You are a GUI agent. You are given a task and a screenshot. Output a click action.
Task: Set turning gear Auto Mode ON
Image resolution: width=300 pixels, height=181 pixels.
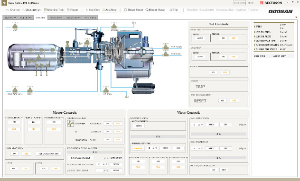tap(108, 124)
